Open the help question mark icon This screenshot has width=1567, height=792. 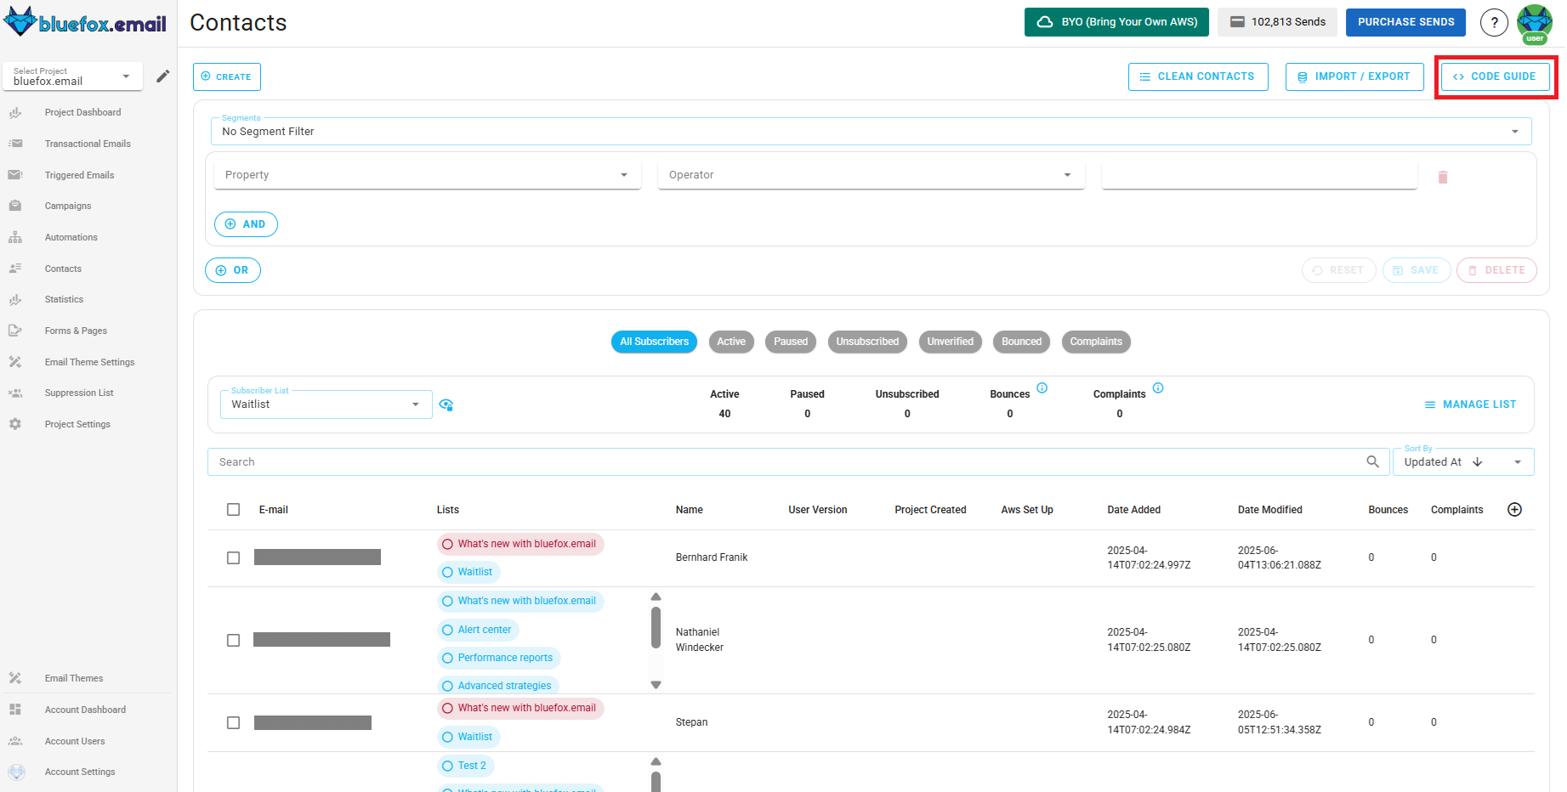pyautogui.click(x=1494, y=23)
